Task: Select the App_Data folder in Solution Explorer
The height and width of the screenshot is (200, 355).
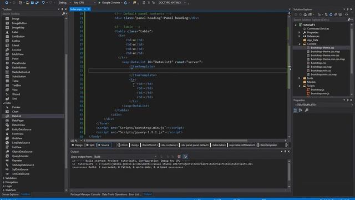Action: [x=312, y=40]
